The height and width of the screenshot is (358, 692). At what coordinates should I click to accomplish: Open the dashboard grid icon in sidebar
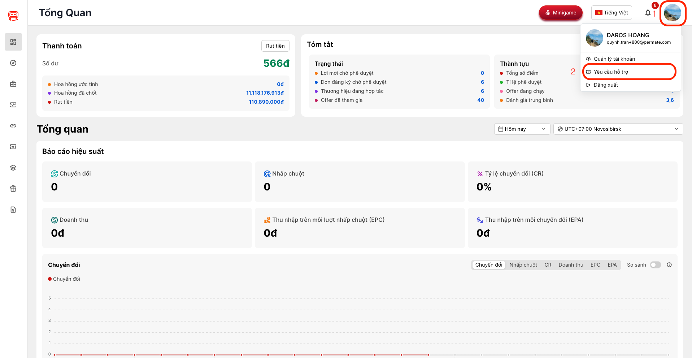tap(13, 42)
